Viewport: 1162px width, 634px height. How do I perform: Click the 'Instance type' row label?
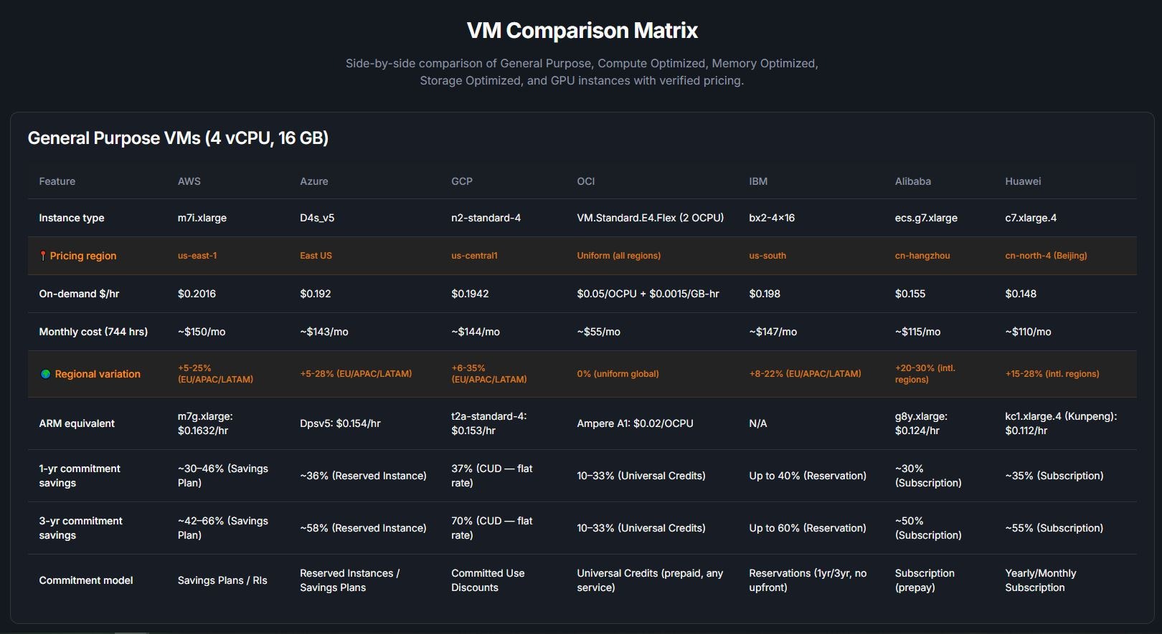click(x=72, y=218)
